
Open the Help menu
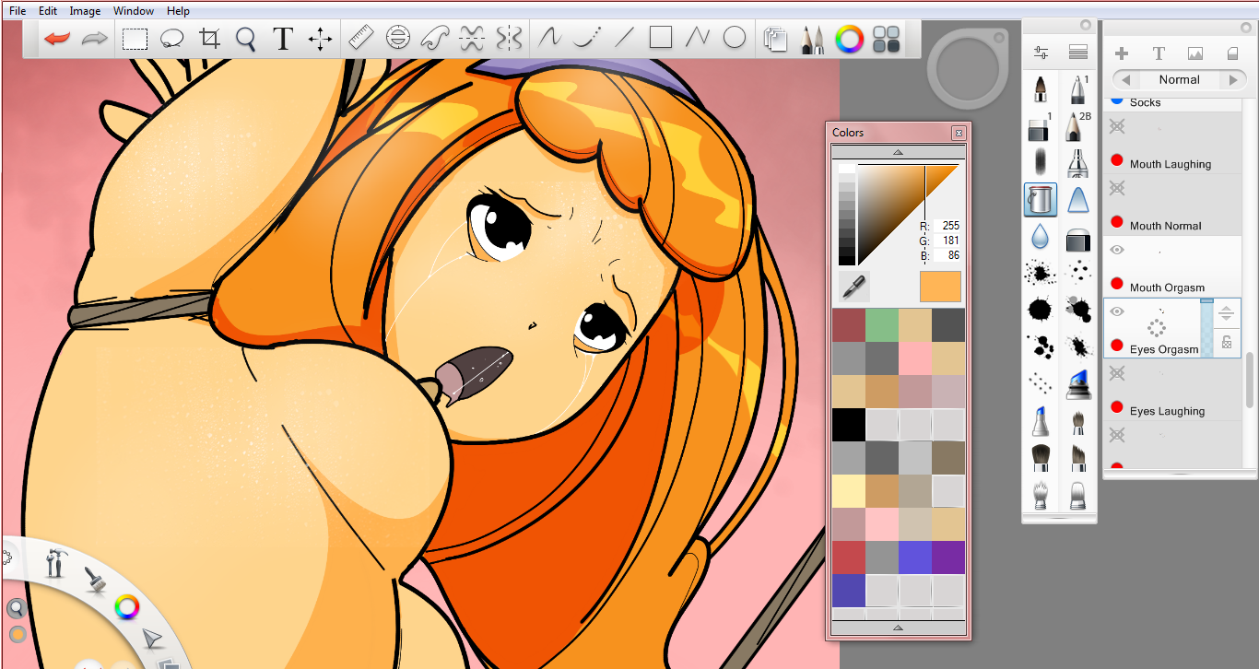pos(178,11)
